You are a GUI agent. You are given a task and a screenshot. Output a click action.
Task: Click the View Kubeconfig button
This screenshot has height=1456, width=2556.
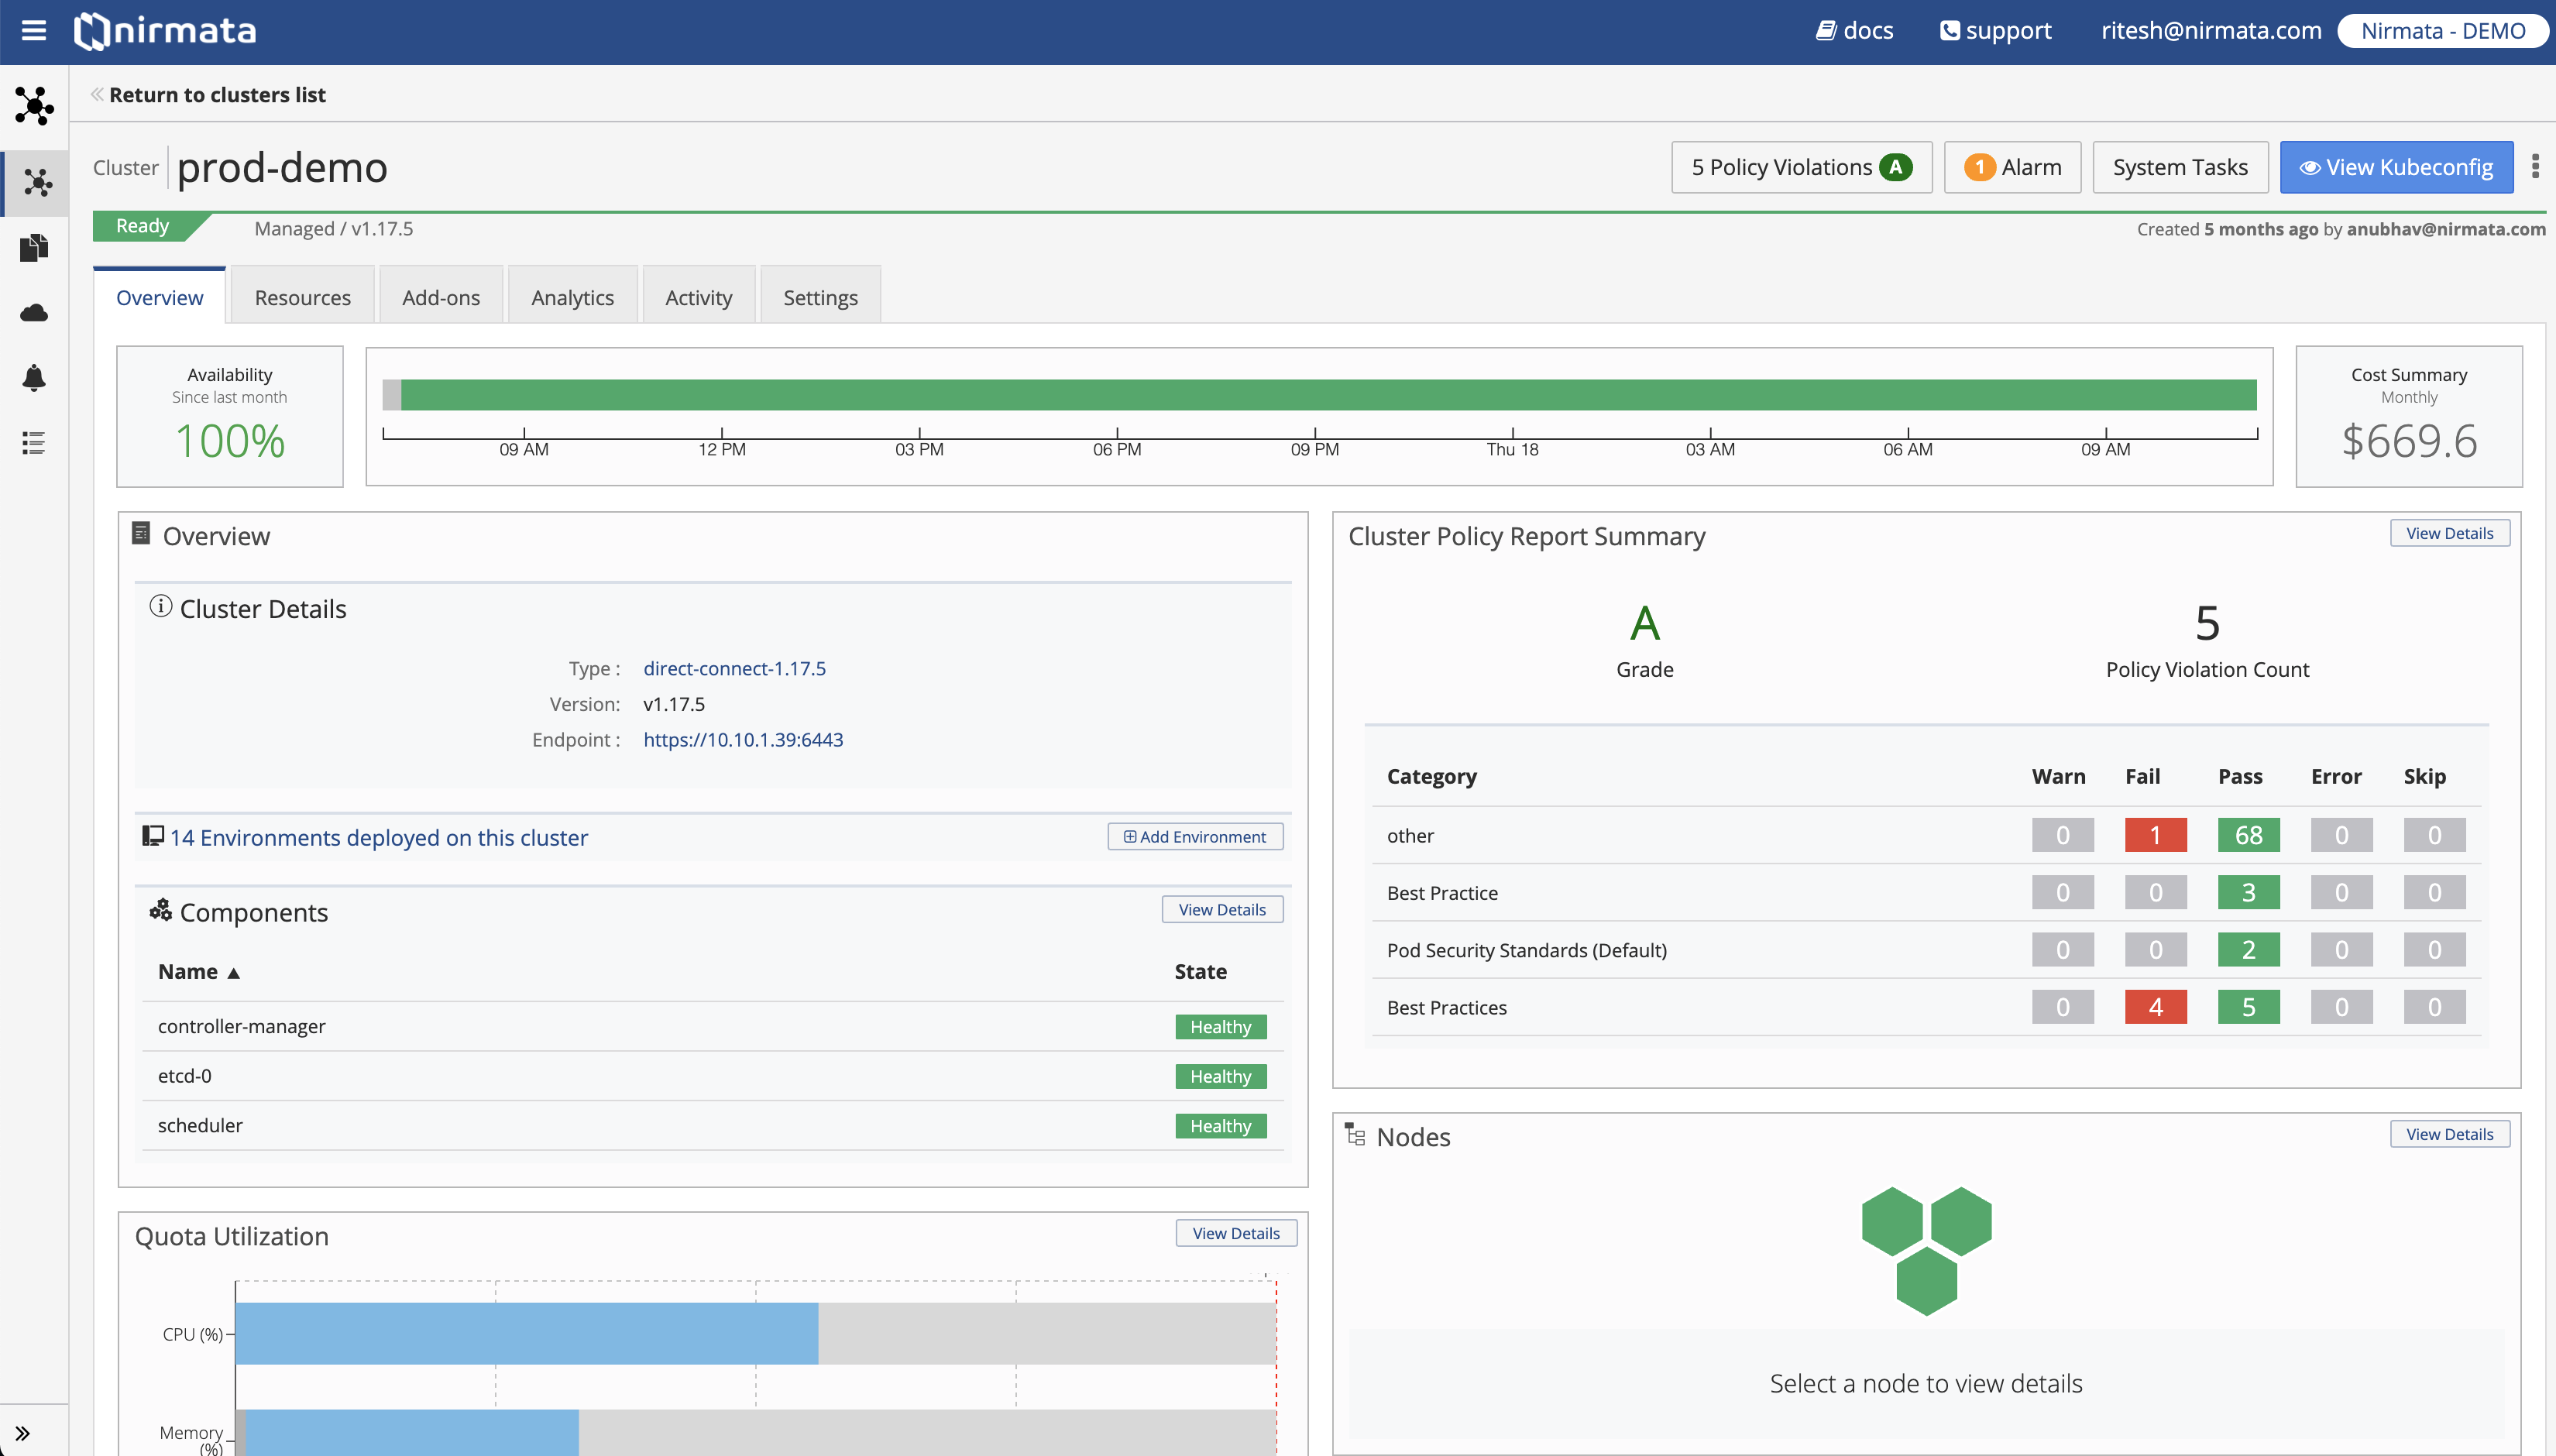click(x=2396, y=167)
